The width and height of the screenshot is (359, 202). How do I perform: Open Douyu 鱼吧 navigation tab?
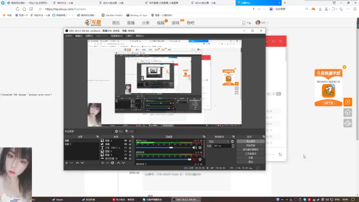(191, 23)
